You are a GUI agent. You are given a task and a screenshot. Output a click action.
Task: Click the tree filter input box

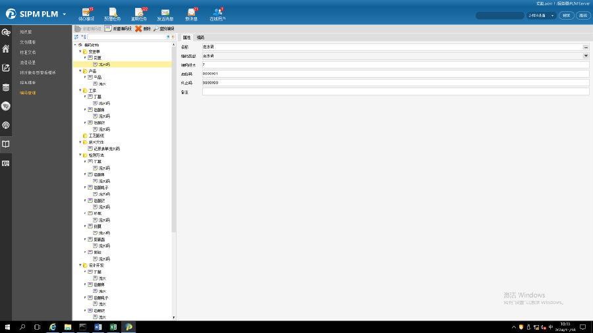point(127,37)
